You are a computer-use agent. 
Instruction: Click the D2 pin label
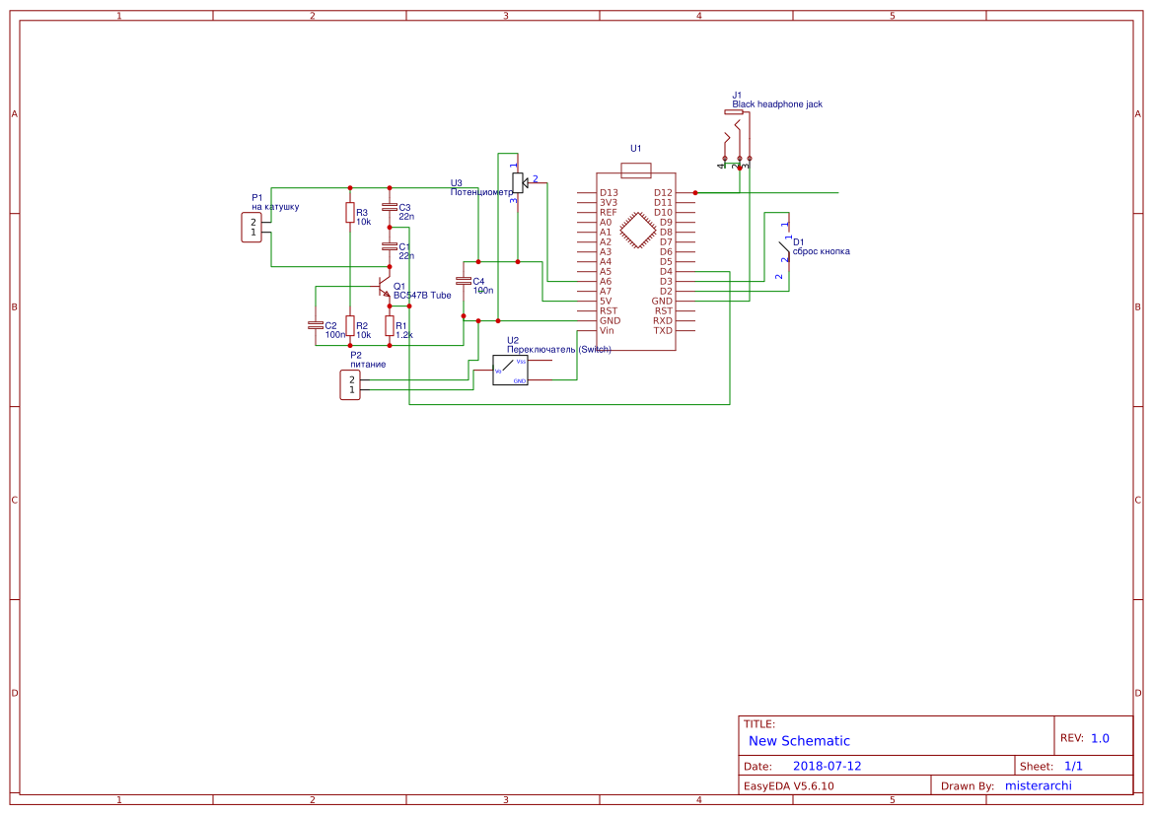tap(666, 291)
